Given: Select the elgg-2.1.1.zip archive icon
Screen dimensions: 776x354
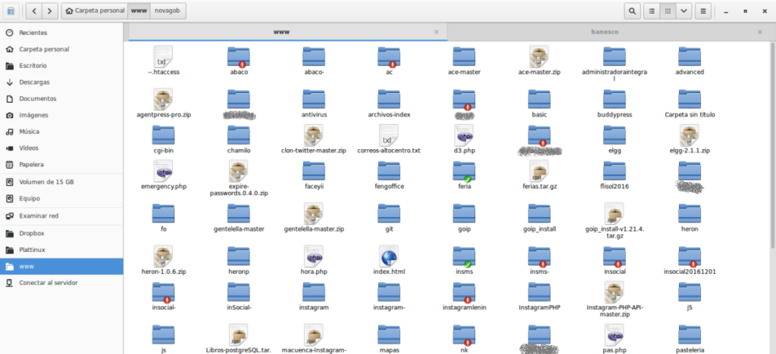Looking at the screenshot, I should (690, 135).
